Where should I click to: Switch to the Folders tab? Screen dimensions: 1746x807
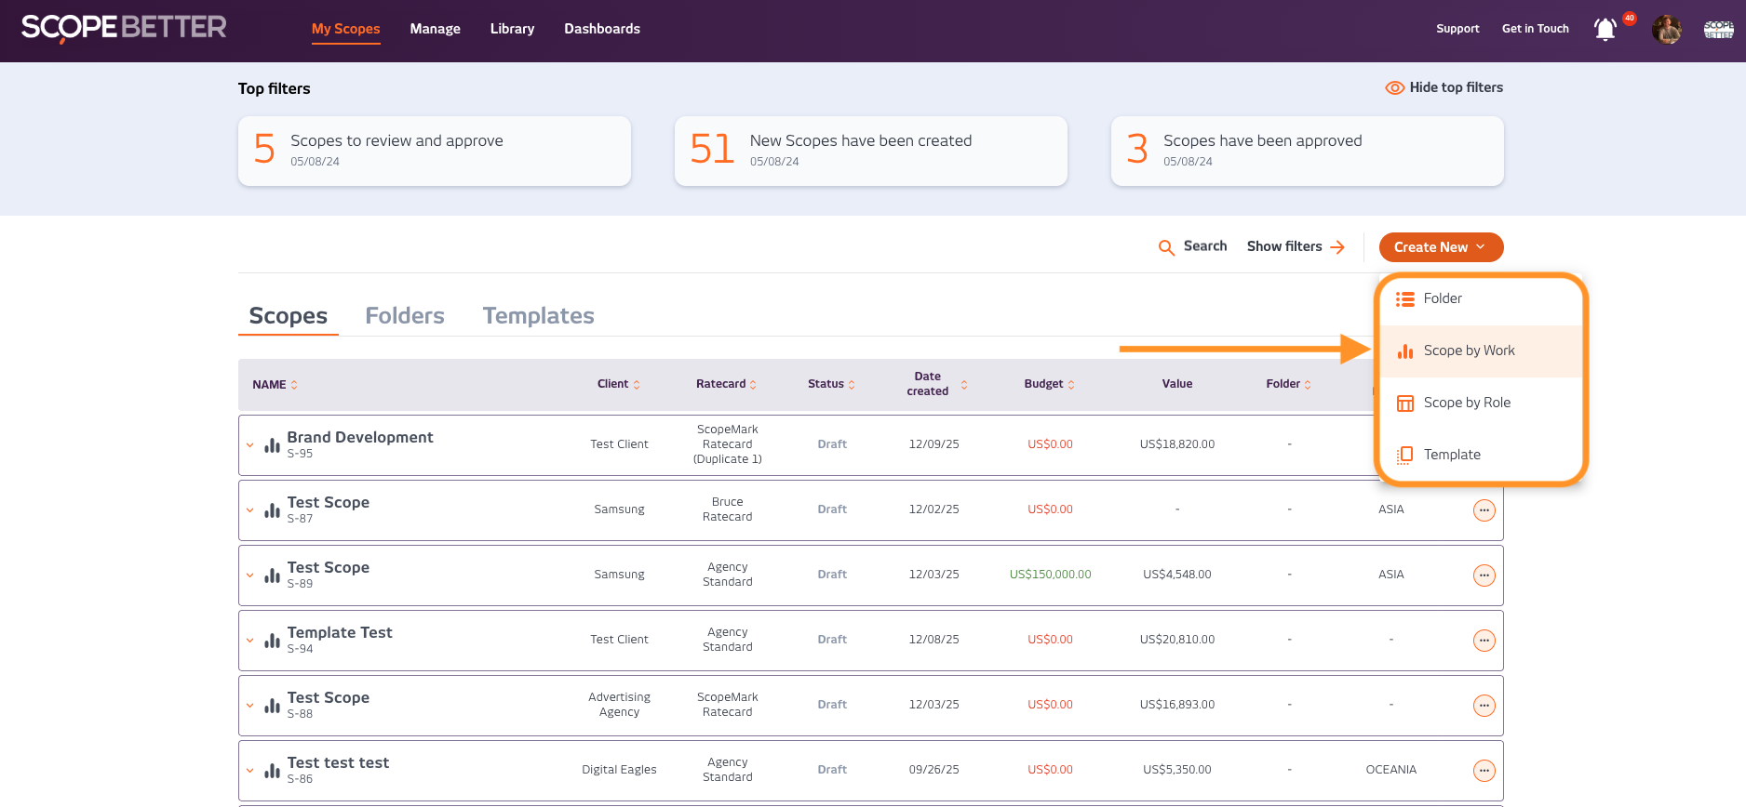click(x=404, y=316)
